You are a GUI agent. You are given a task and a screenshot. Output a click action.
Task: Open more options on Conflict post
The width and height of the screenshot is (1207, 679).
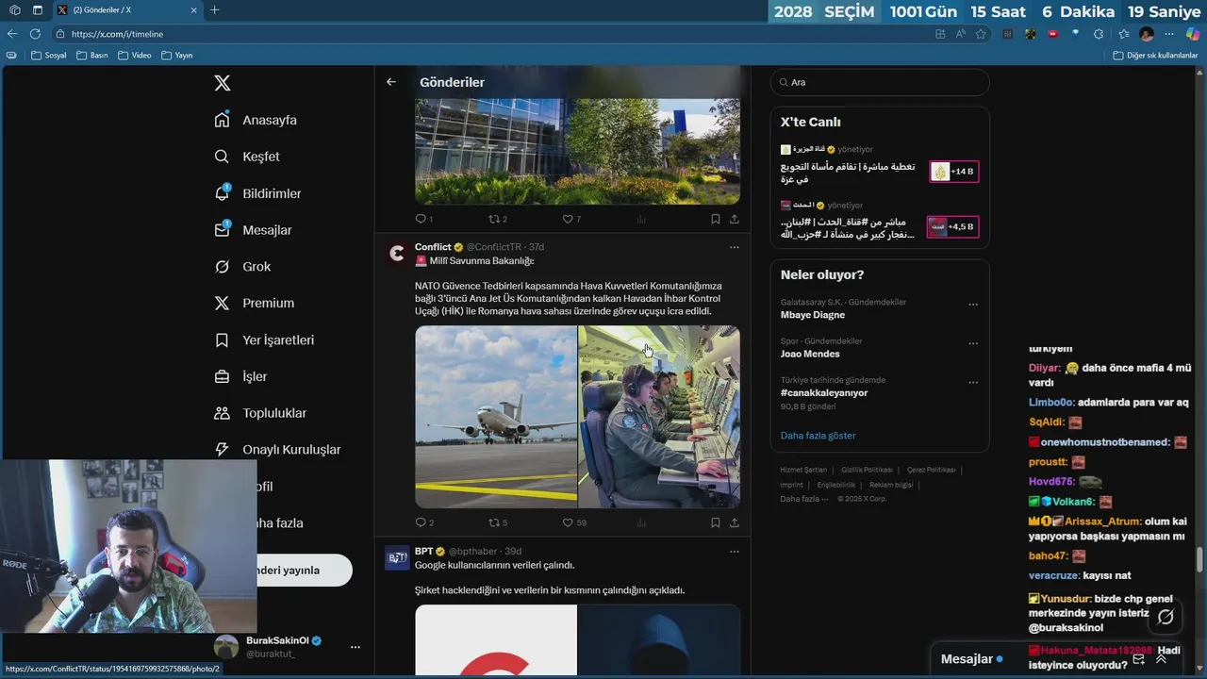point(735,247)
